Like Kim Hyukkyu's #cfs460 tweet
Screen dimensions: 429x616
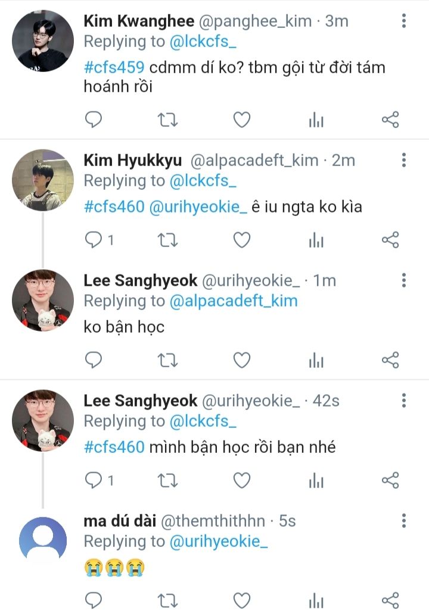point(241,240)
